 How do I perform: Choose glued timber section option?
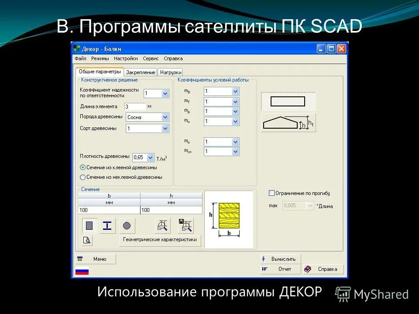[83, 167]
